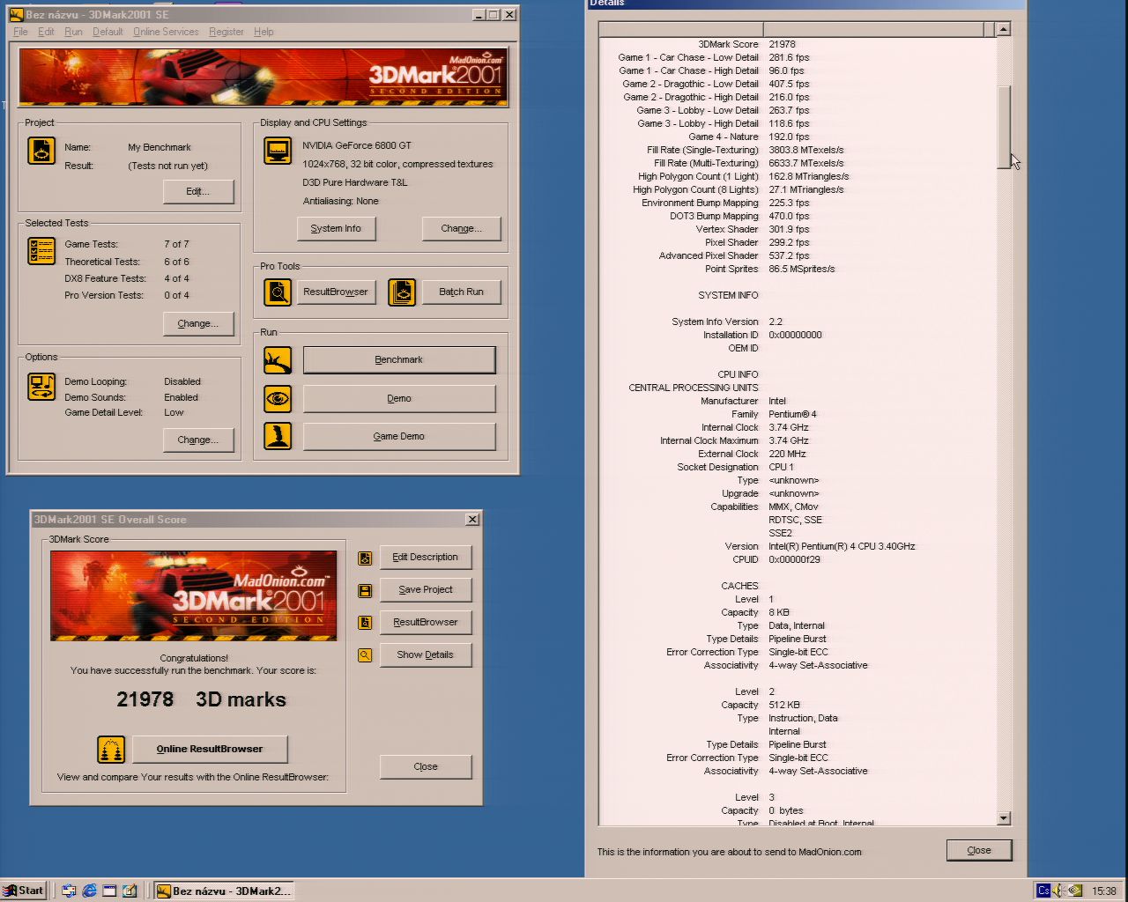Click the language indicator Cs in tray
The height and width of the screenshot is (902, 1128).
[1043, 891]
